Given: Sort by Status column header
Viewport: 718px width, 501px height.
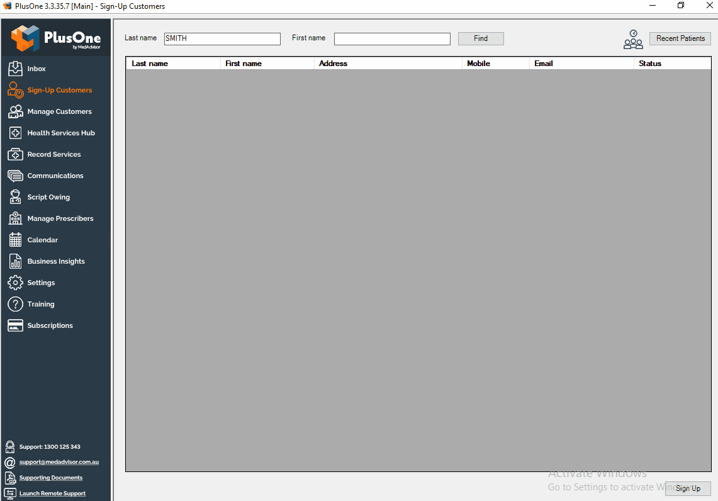Looking at the screenshot, I should pyautogui.click(x=672, y=64).
